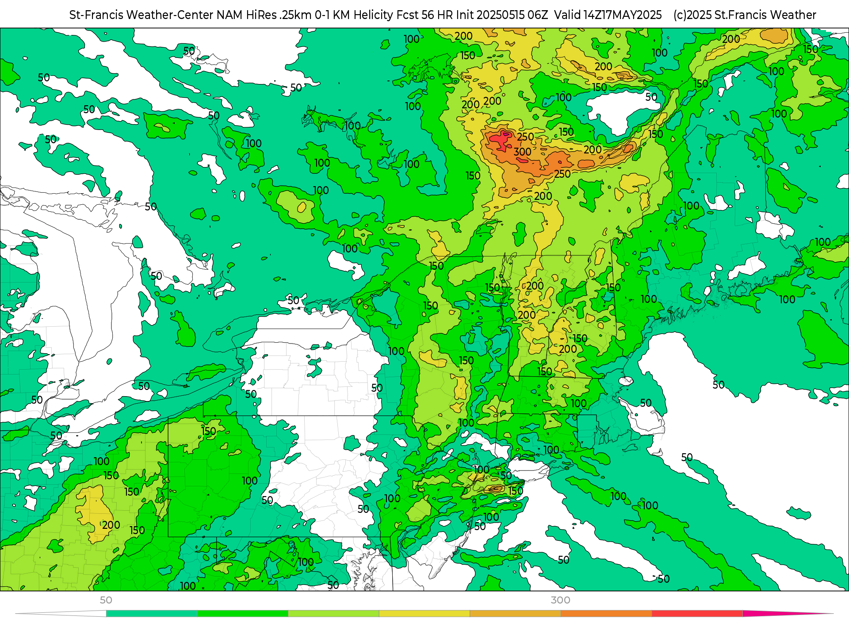The image size is (849, 619).
Task: Click the dark orange color bar segment
Action: [x=606, y=613]
